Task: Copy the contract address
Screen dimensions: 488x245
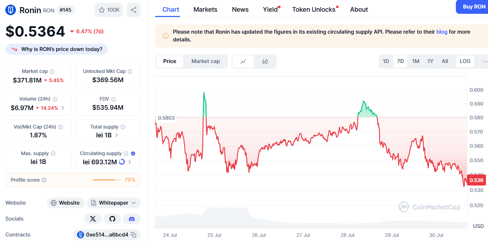Action: point(134,235)
